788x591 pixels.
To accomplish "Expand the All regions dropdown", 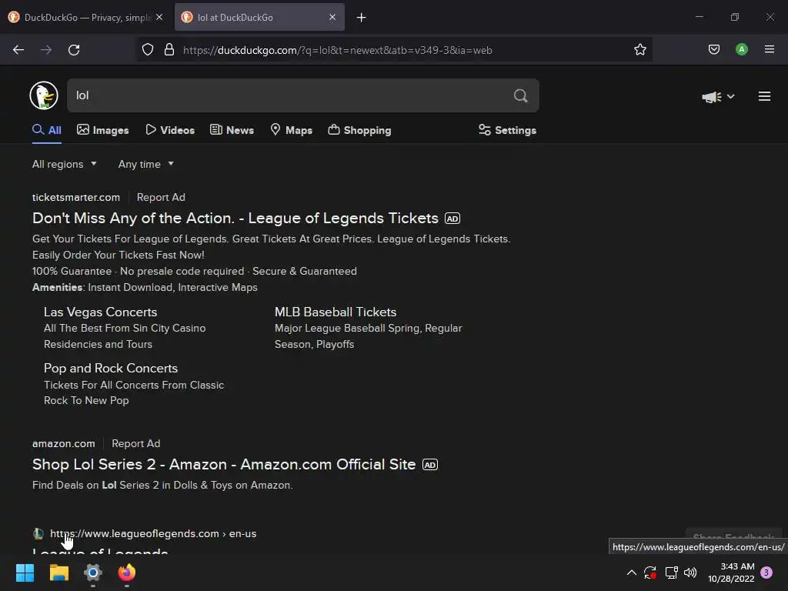I will click(65, 165).
